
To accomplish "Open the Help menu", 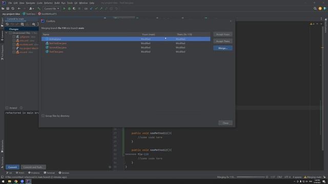I will click(x=92, y=3).
